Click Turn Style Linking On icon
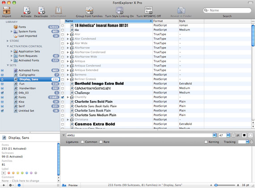Viewport: 255px width, 188px height. point(119,10)
